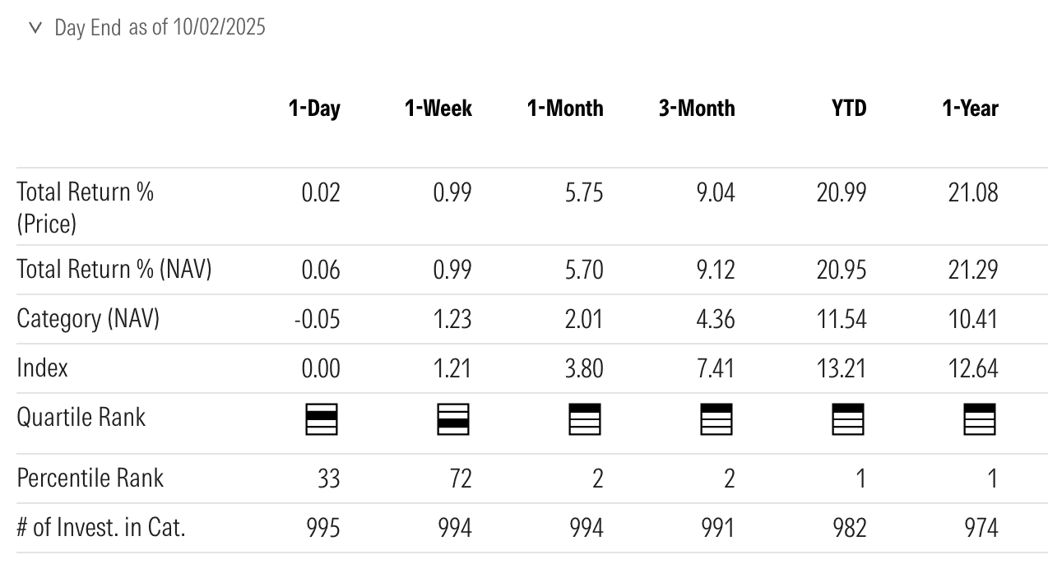
Task: Select the 1-Week column header
Action: (438, 109)
